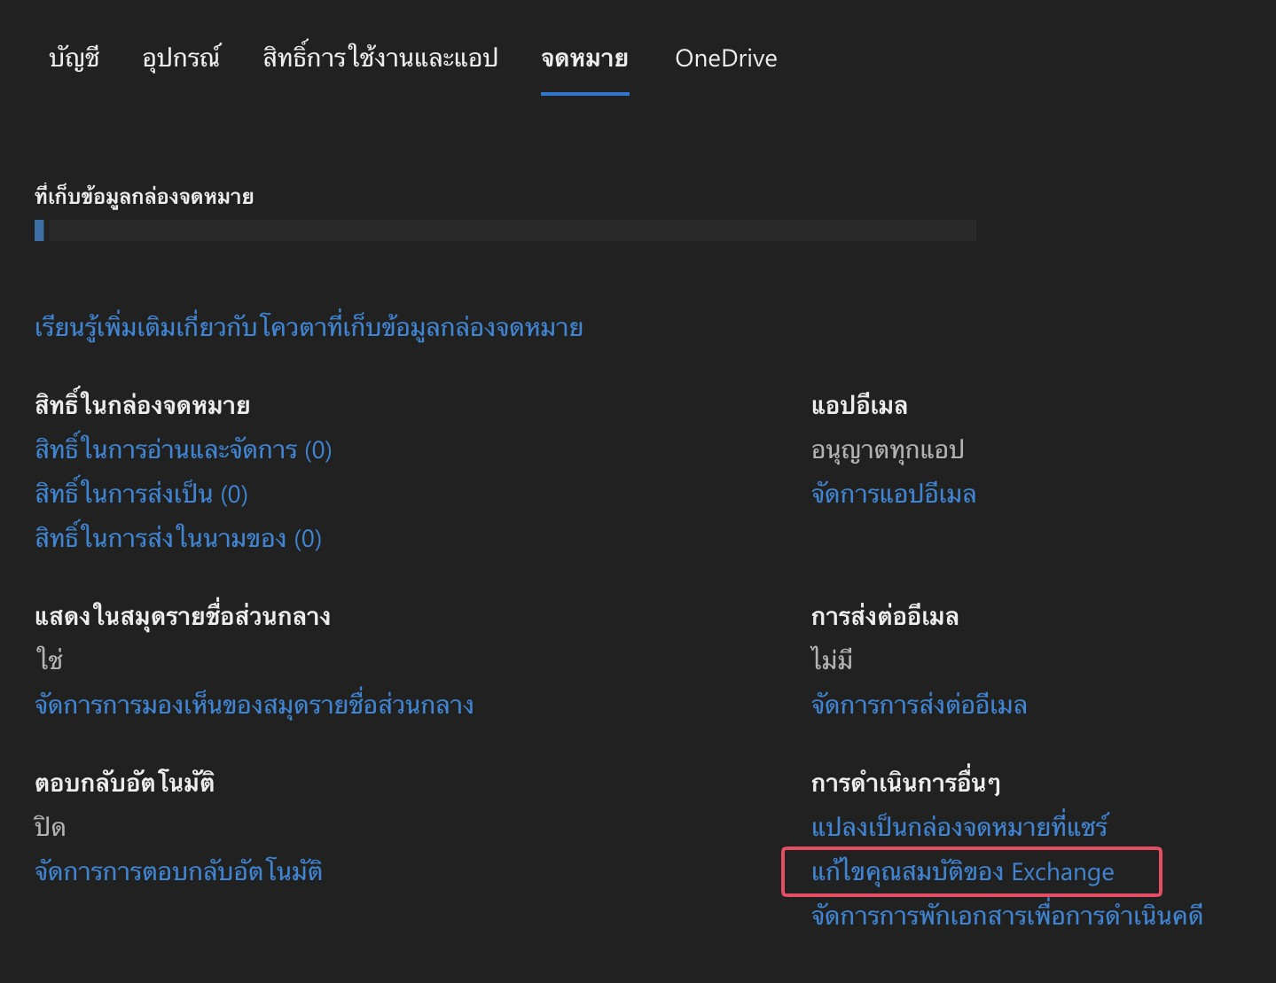This screenshot has height=983, width=1276.
Task: Go to the OneDrive tab
Action: [725, 59]
